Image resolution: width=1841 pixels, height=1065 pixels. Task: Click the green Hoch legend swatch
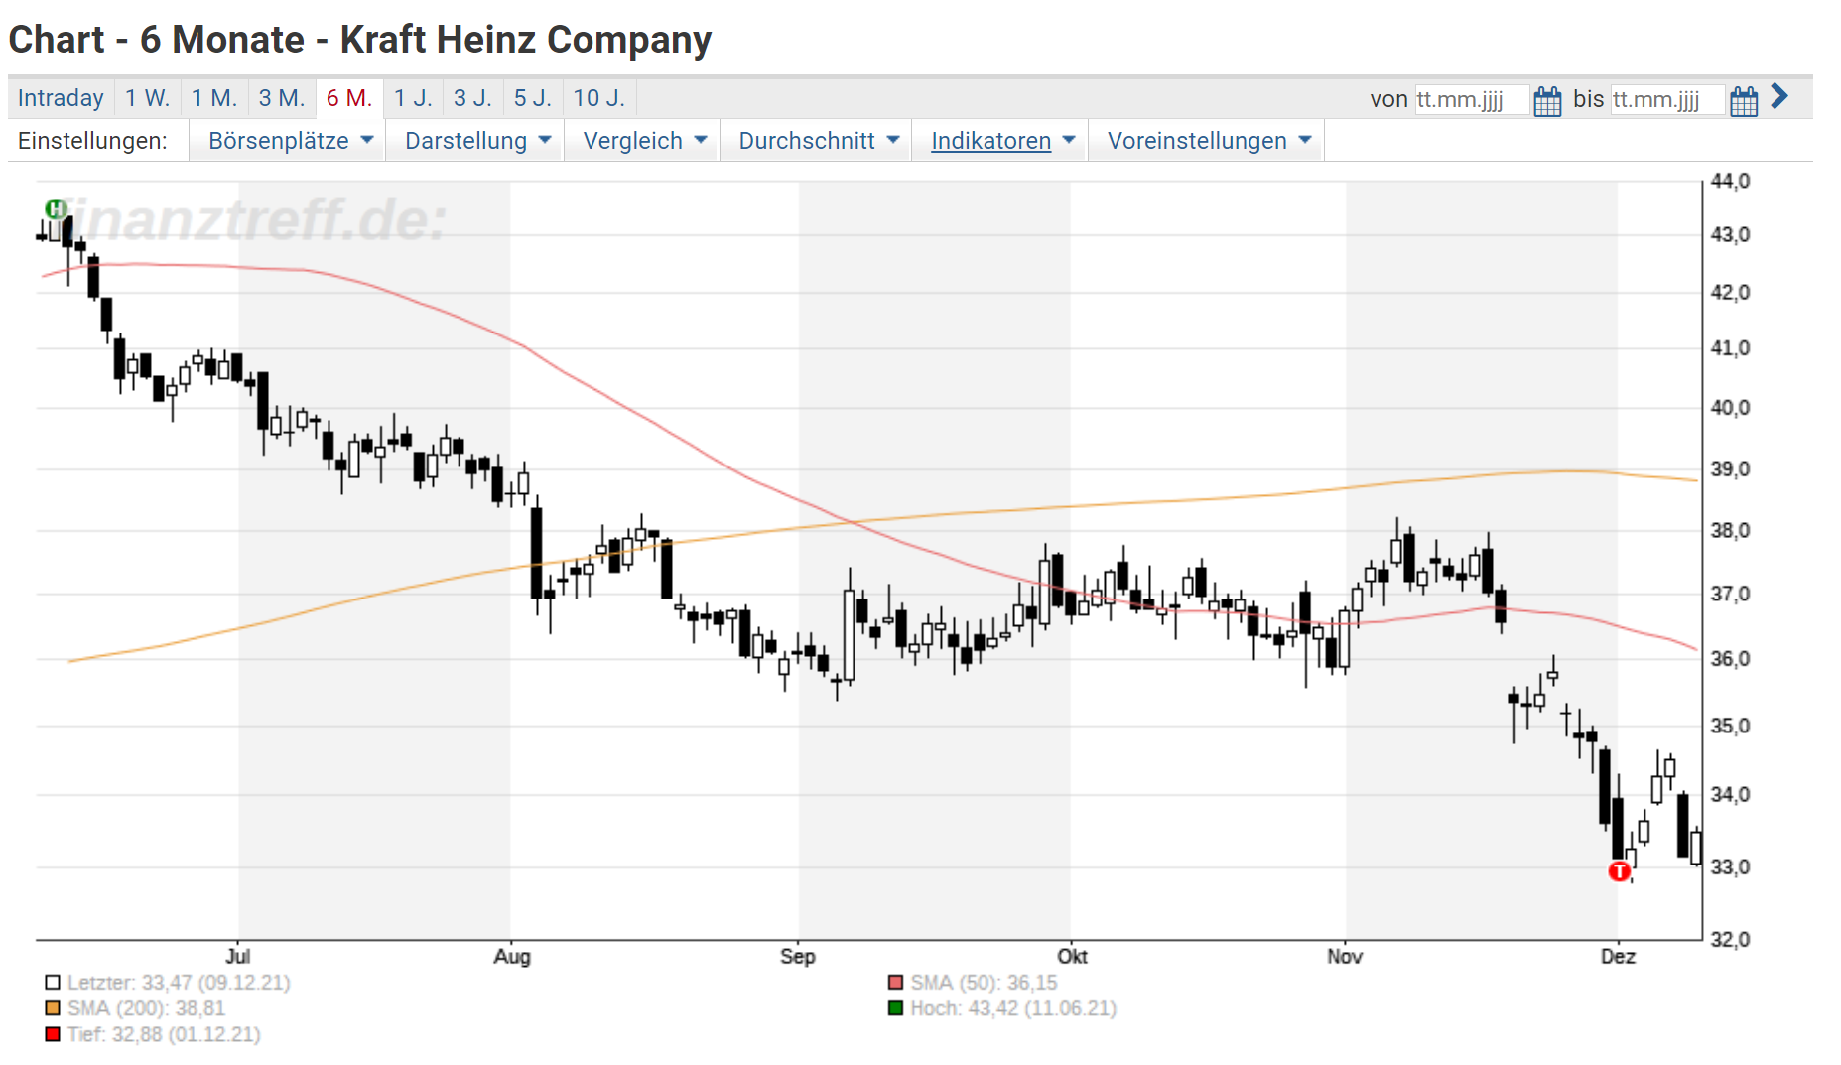click(x=895, y=1008)
